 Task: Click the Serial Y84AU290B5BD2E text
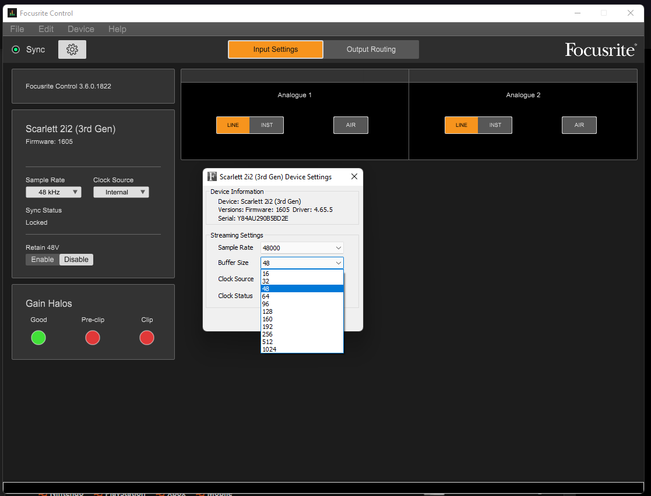pos(253,218)
